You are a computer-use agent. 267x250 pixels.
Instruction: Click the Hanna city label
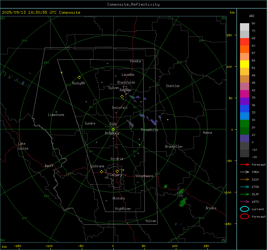click(207, 133)
